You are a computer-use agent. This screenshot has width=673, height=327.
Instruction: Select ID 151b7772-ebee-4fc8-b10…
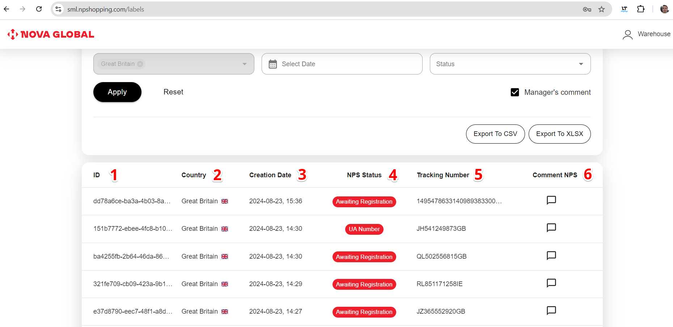(x=133, y=229)
